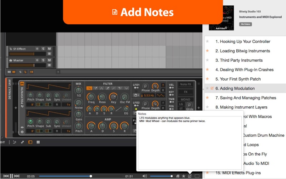Pause the video playback
This screenshot has width=286, height=179.
pyautogui.click(x=11, y=176)
